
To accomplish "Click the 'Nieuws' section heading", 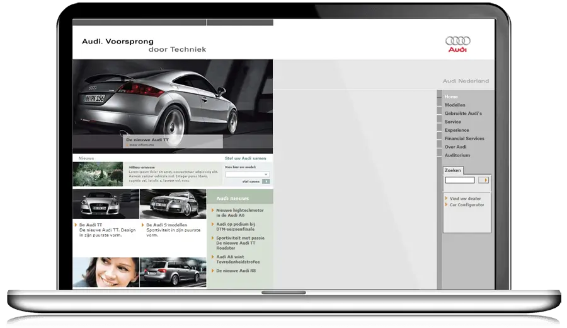I will (86, 158).
